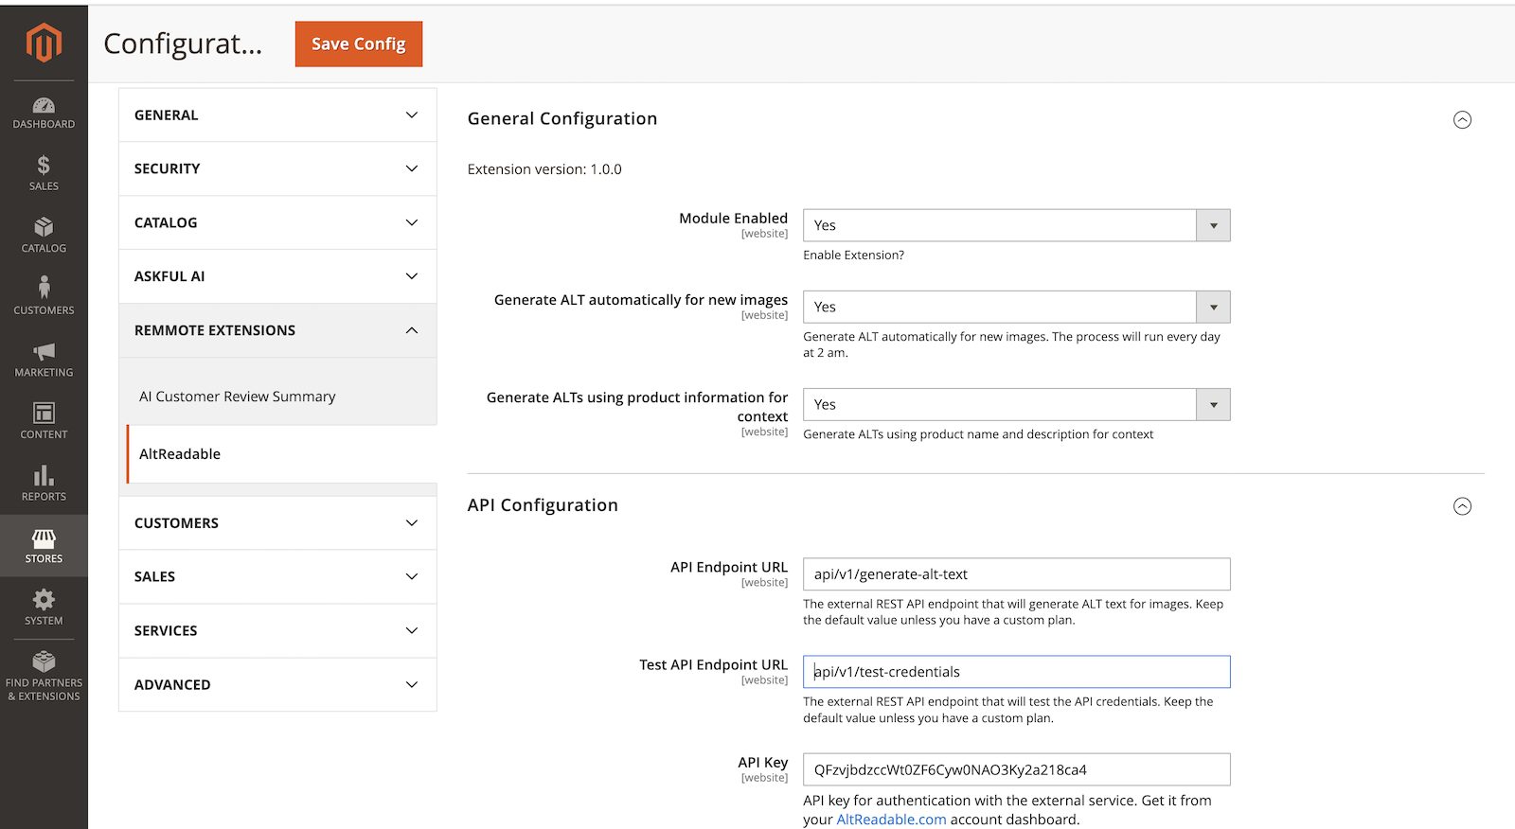Click the Magento logo icon
Screen dimensions: 1515x829
tap(44, 43)
